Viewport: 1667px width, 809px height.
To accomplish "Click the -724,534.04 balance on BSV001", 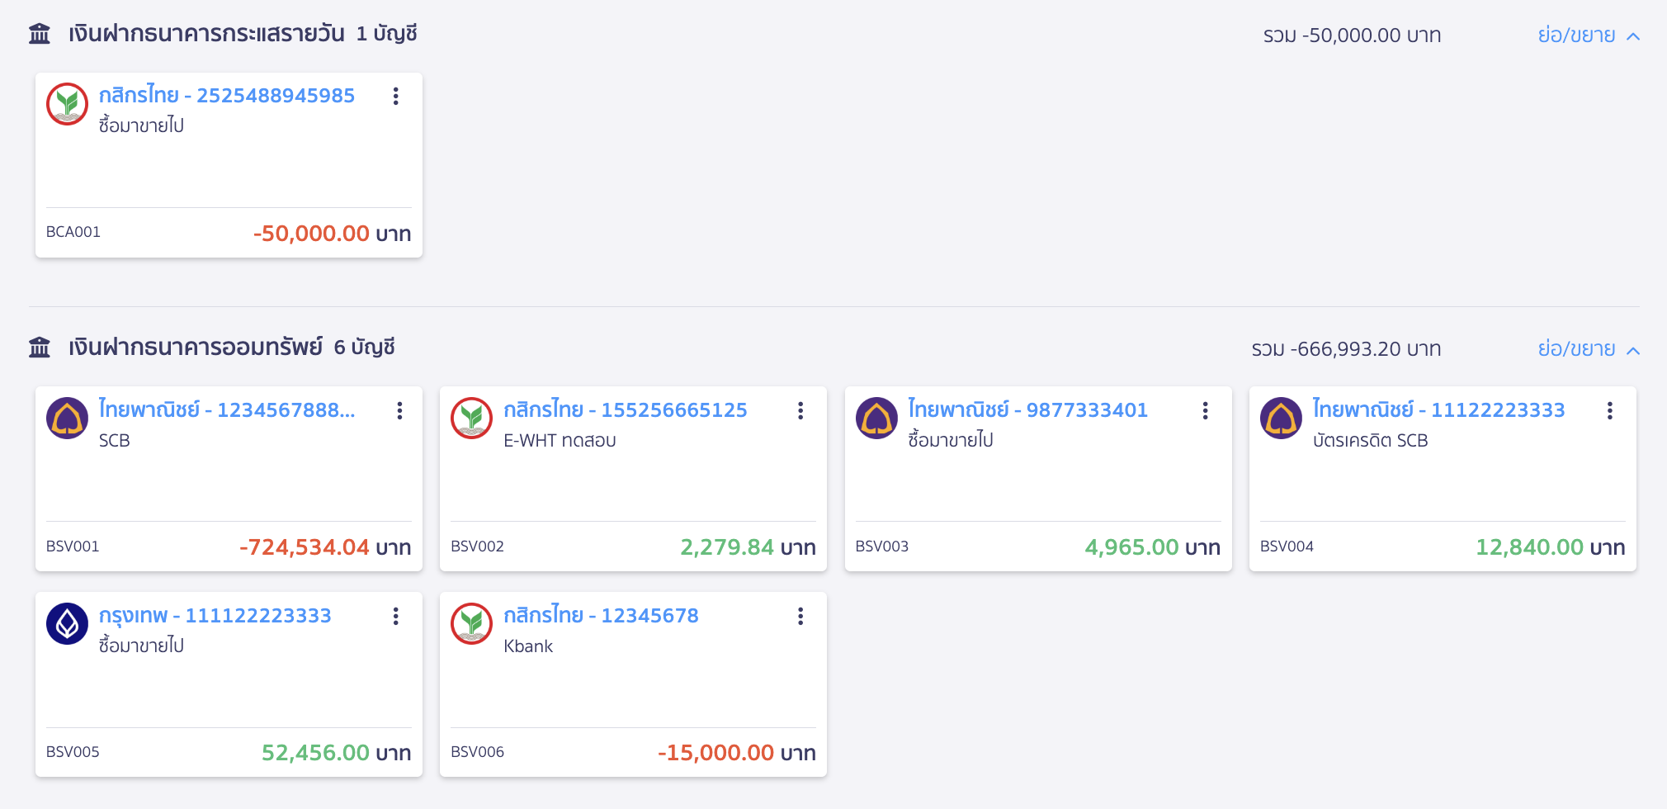I will [x=304, y=547].
